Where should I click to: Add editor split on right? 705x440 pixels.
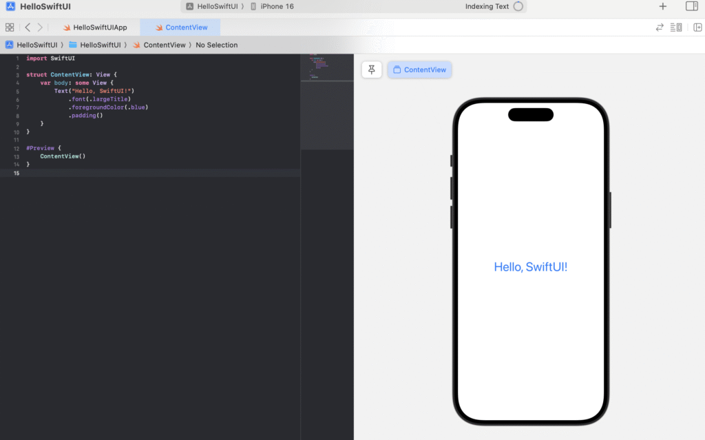click(x=697, y=28)
